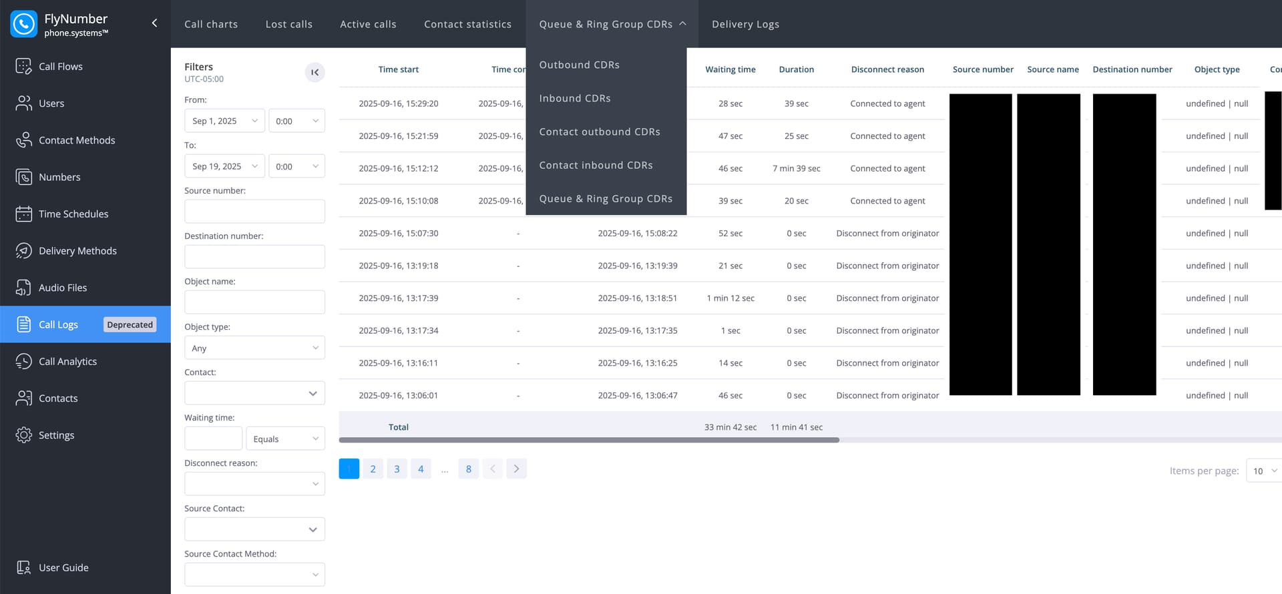1282x594 pixels.
Task: Open Audio Files from sidebar icon
Action: click(x=23, y=288)
